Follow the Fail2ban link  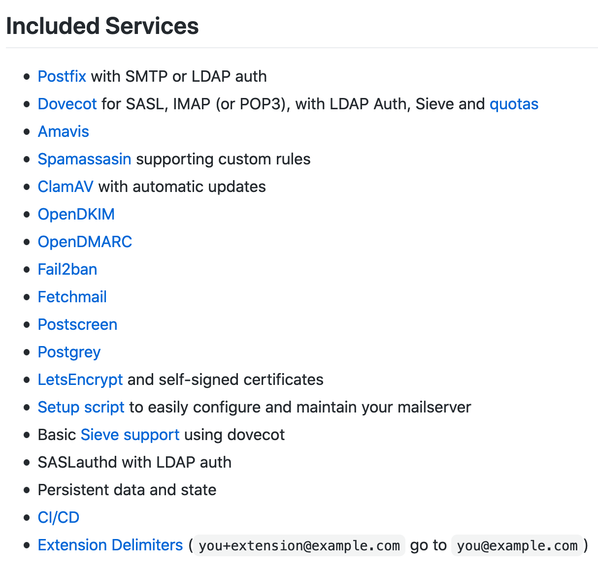67,269
